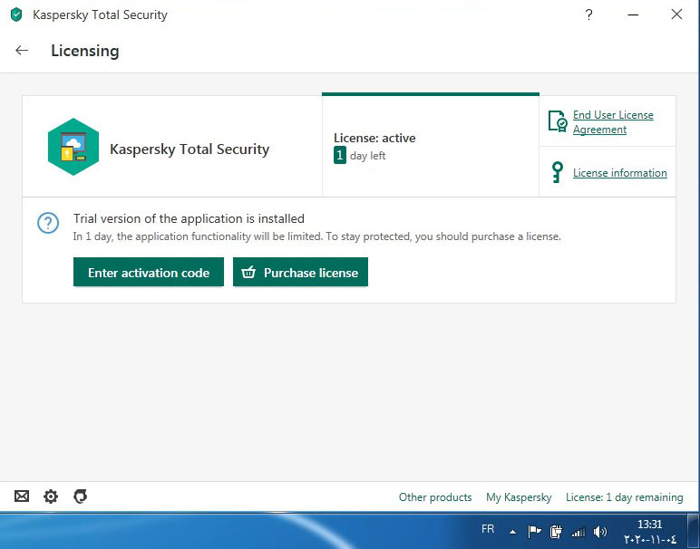Click the power plug tray icon

coord(556,531)
